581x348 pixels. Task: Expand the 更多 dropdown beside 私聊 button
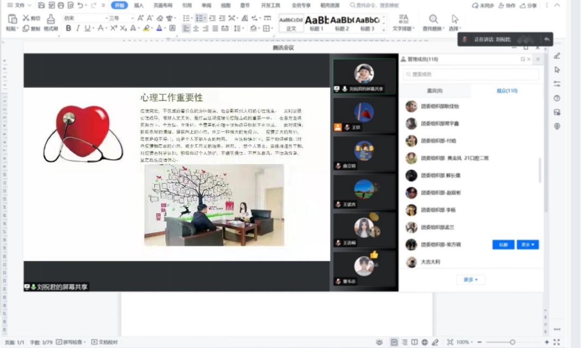click(x=528, y=245)
